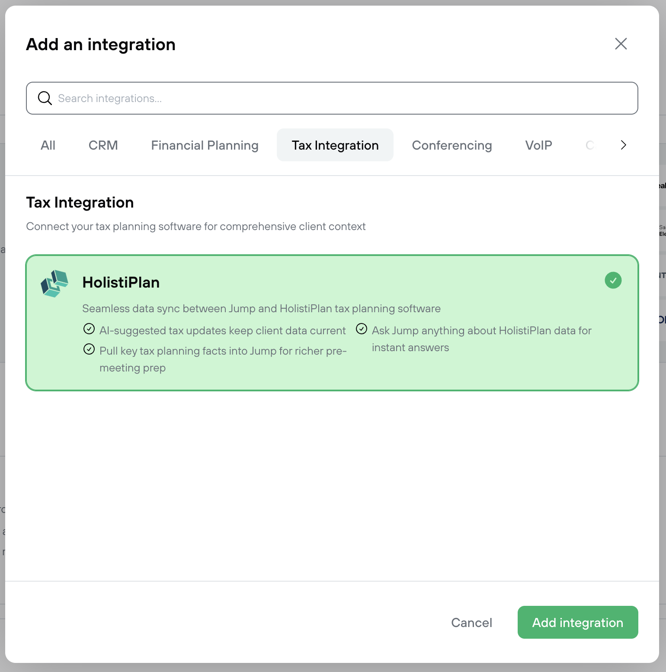Select the Tax Integration tab
Image resolution: width=666 pixels, height=672 pixels.
[335, 145]
